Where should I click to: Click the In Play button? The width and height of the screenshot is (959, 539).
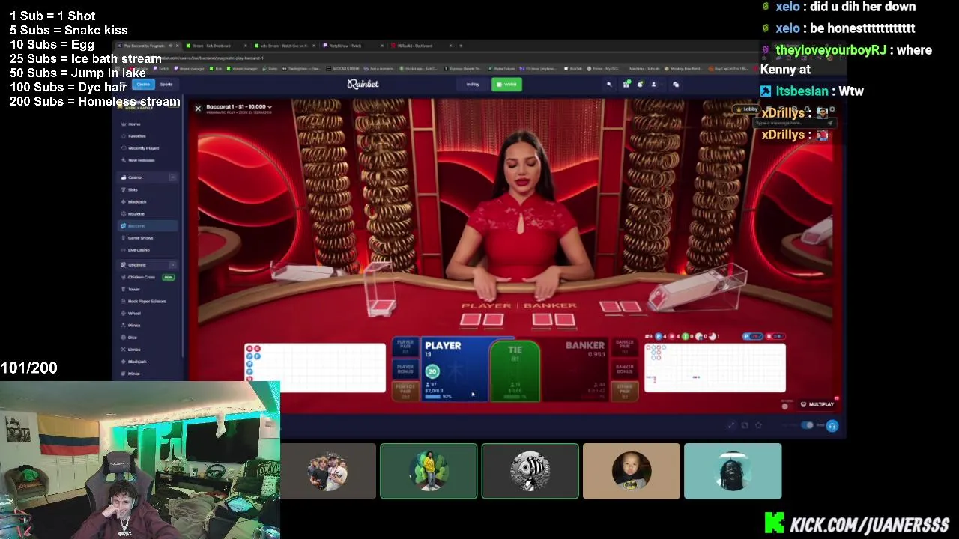[473, 84]
